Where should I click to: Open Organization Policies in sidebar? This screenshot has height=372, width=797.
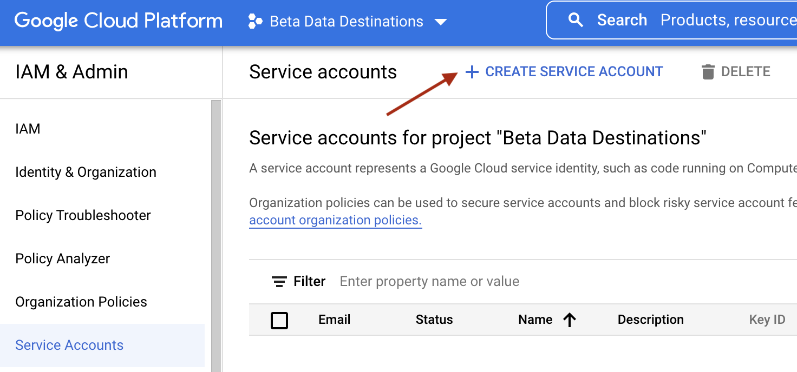[x=81, y=302]
